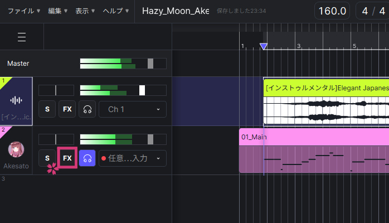Open FX for the Akesato track
Image resolution: width=389 pixels, height=223 pixels.
(67, 158)
